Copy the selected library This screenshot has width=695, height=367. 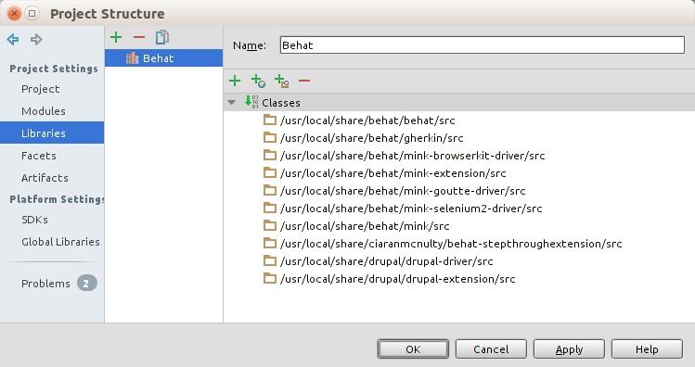click(x=162, y=37)
